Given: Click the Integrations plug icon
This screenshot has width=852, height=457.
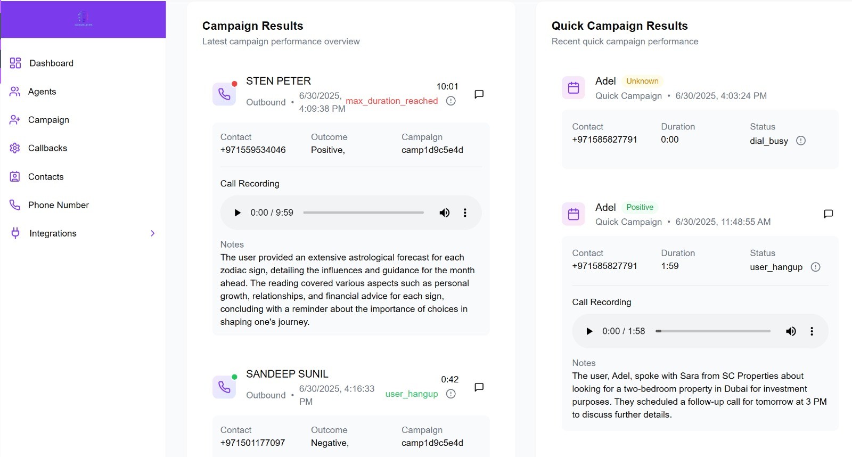Looking at the screenshot, I should click(x=15, y=233).
